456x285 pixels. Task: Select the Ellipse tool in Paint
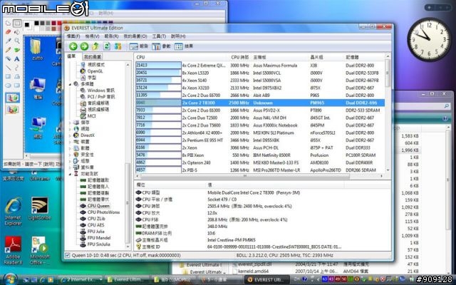pos(8,85)
